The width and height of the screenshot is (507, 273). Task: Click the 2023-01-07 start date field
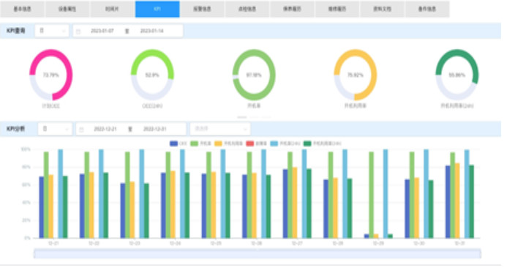102,31
